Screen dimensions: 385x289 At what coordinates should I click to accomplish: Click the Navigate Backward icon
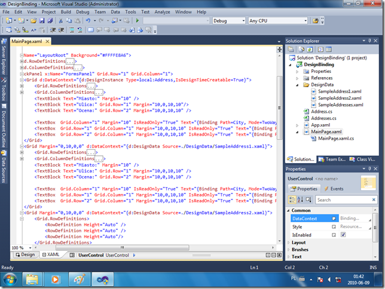(114, 21)
